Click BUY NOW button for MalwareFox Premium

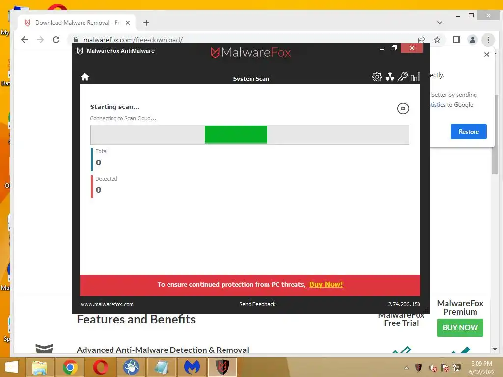(x=460, y=327)
